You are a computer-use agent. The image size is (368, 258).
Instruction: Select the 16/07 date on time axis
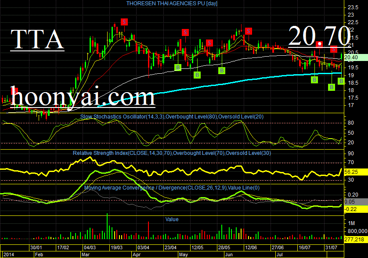304,247
